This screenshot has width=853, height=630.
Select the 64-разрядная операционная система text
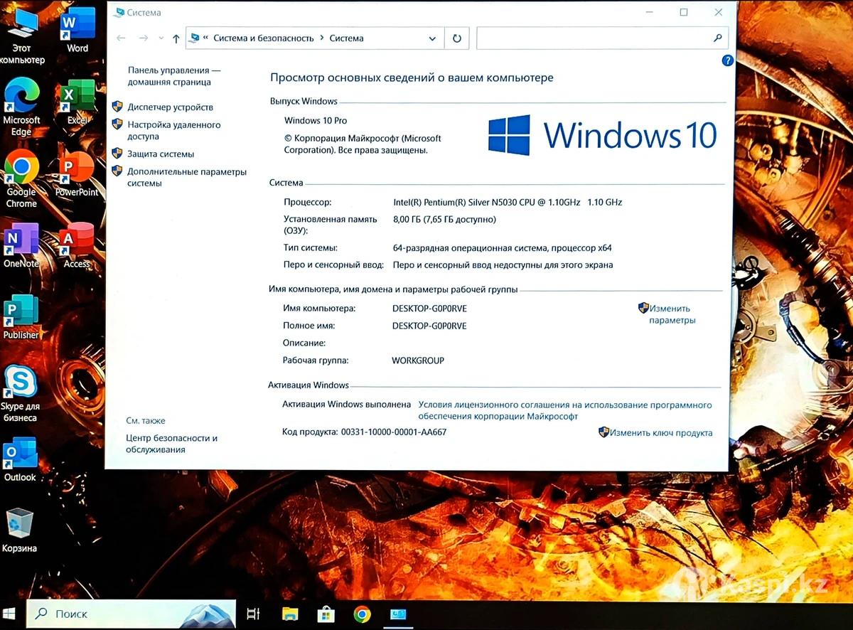point(502,248)
